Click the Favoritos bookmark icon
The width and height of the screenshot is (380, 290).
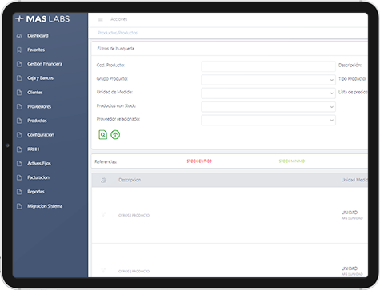coord(19,50)
